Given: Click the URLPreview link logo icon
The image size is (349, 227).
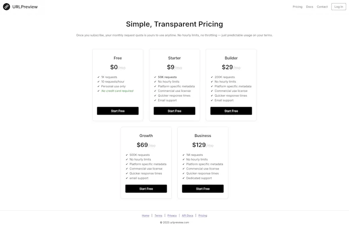Looking at the screenshot, I should pyautogui.click(x=7, y=6).
